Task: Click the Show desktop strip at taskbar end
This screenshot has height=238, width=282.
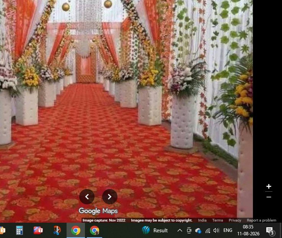Action: [281, 230]
